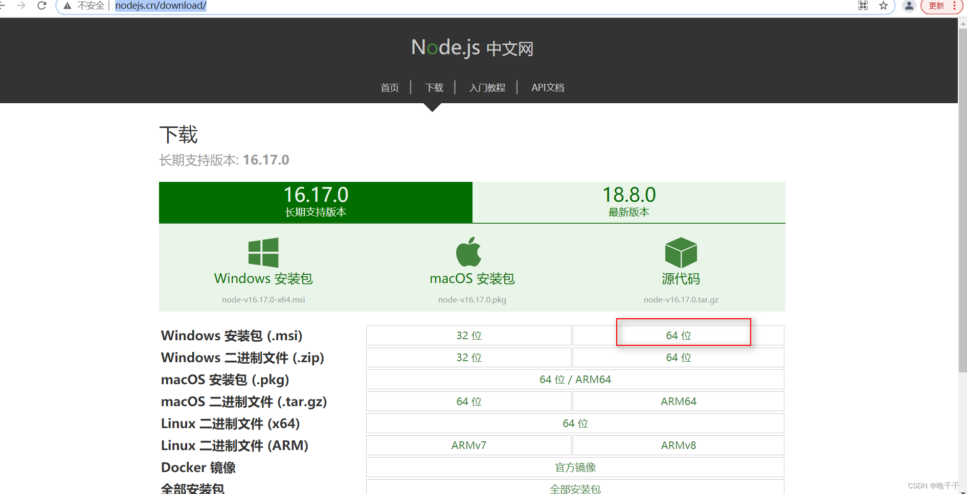Click the browser reload icon
Image resolution: width=967 pixels, height=494 pixels.
coord(42,6)
